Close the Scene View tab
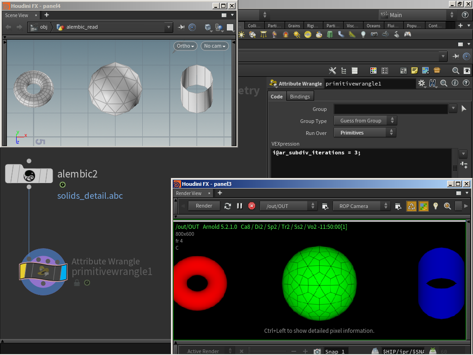Viewport: 473px width, 355px height. [36, 15]
